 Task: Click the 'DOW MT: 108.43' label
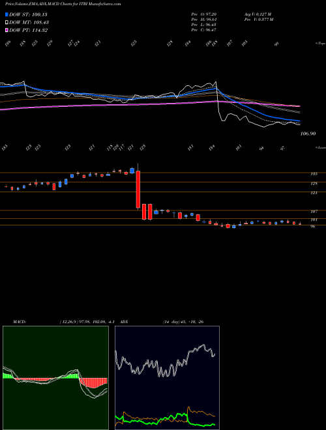coord(29,22)
